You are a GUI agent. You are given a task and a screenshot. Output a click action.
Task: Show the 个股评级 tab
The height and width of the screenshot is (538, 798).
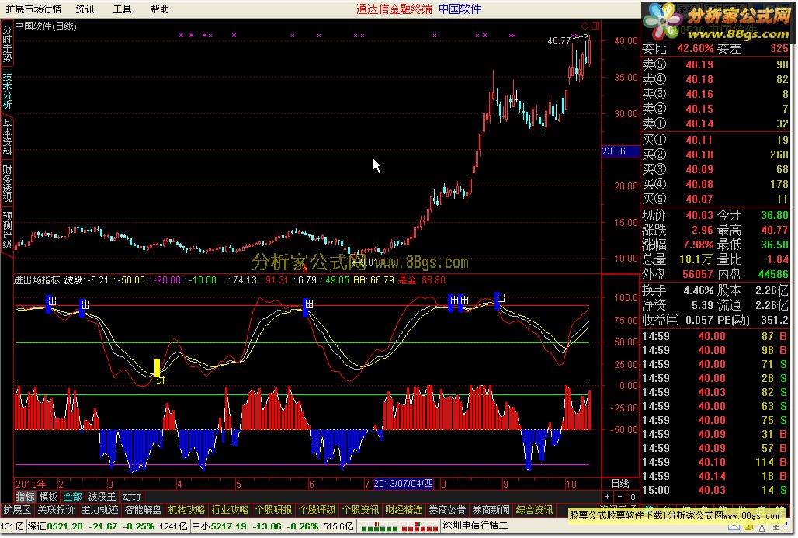pyautogui.click(x=317, y=509)
